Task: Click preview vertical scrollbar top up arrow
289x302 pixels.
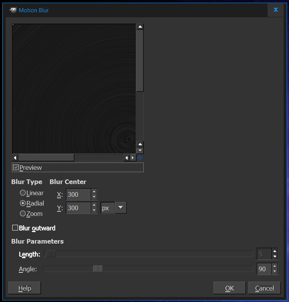Action: 140,27
